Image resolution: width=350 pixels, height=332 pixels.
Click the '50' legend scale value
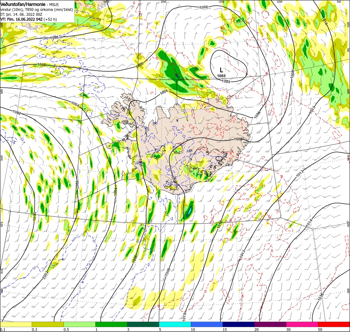[x=320, y=329]
